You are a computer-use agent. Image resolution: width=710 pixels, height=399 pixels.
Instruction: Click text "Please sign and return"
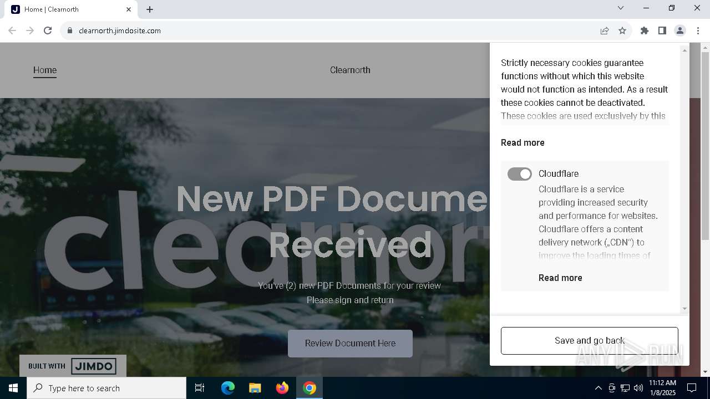point(350,300)
